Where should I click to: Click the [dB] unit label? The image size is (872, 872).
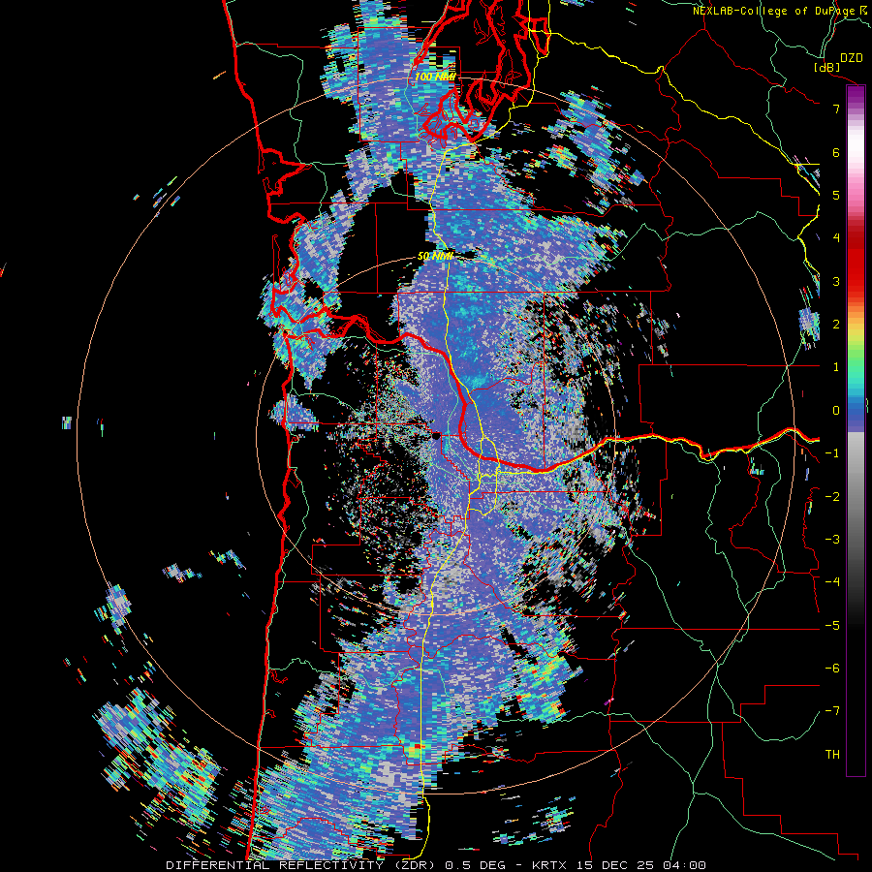click(826, 67)
